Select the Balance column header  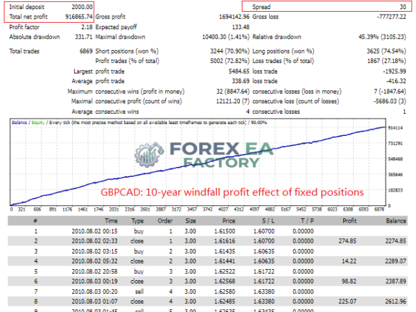396,220
